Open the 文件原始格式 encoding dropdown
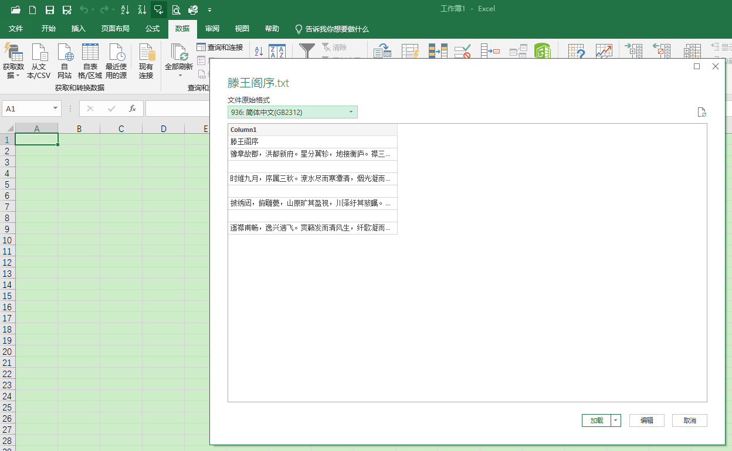Image resolution: width=732 pixels, height=451 pixels. coord(293,112)
